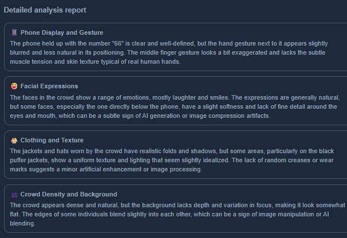Click the Crowd Density description paragraph
Image resolution: width=347 pixels, height=238 pixels.
171,214
